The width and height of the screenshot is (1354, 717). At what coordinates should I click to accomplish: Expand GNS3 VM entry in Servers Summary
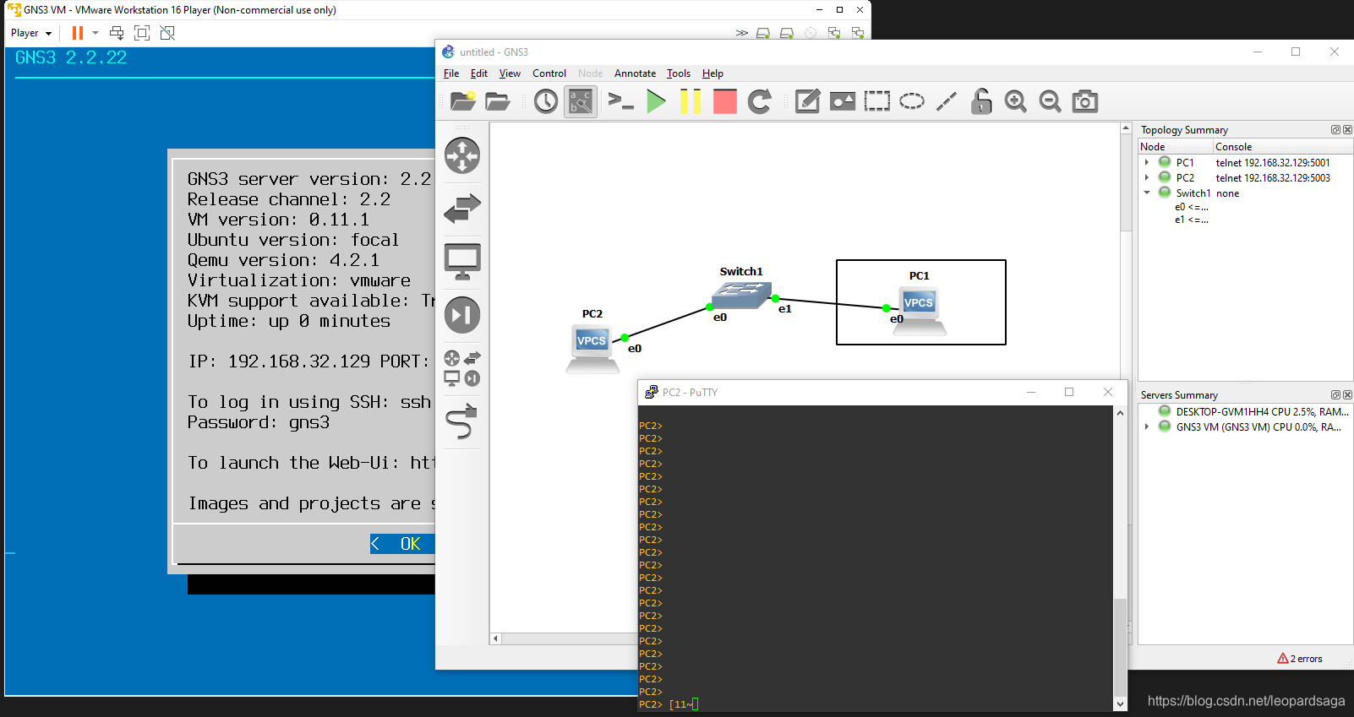point(1147,426)
